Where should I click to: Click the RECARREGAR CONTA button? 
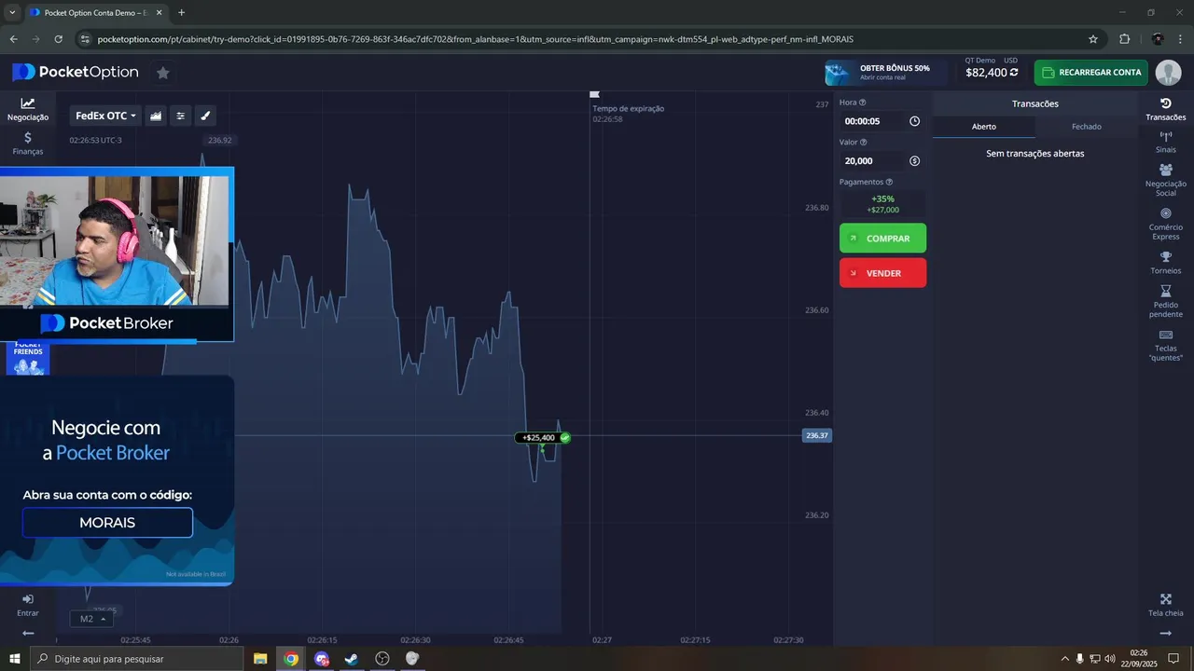coord(1090,73)
